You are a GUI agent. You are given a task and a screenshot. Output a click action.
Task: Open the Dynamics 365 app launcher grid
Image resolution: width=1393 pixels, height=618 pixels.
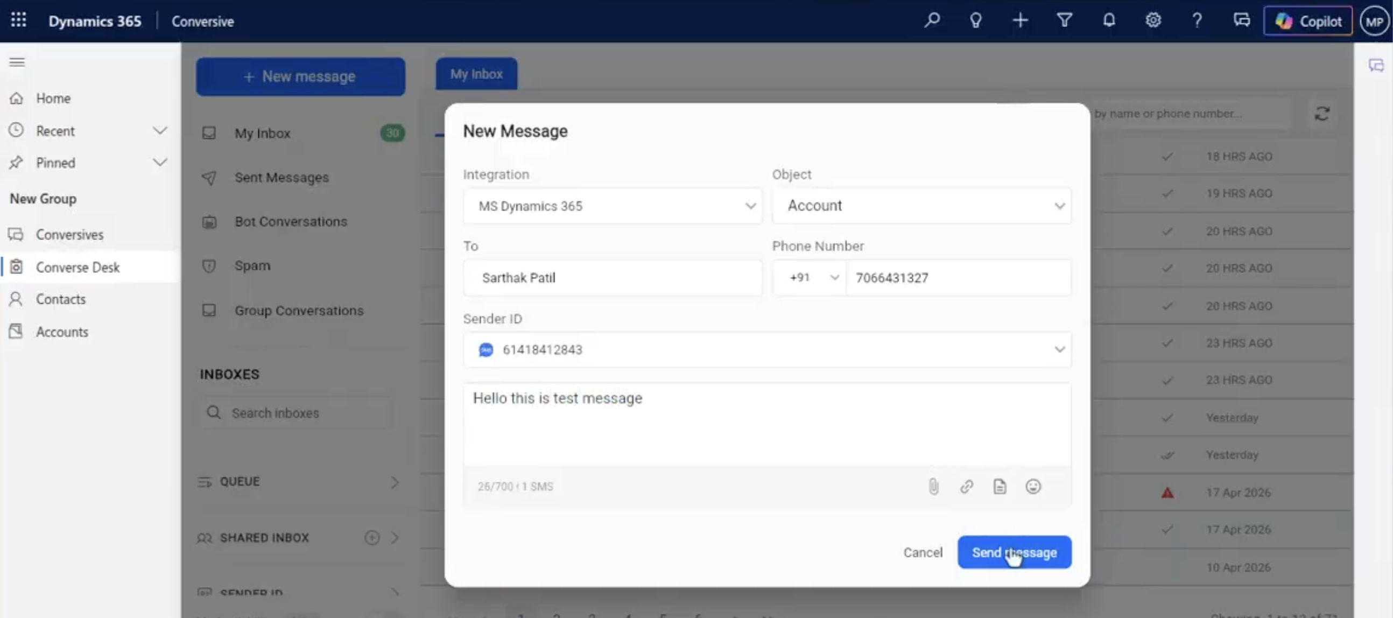[x=19, y=20]
